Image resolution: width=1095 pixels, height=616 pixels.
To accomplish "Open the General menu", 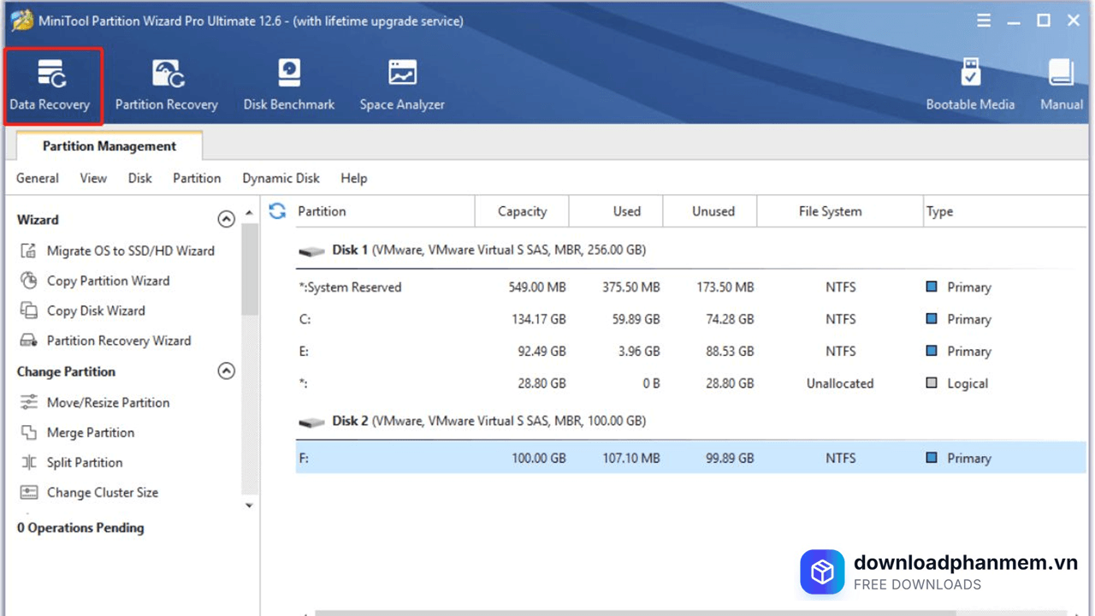I will [38, 178].
